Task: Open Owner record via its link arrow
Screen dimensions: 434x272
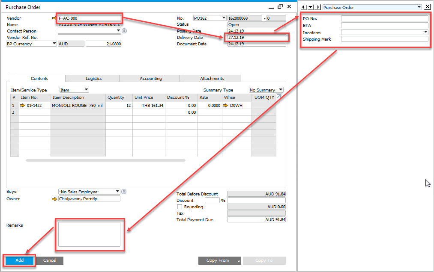Action: pos(54,199)
